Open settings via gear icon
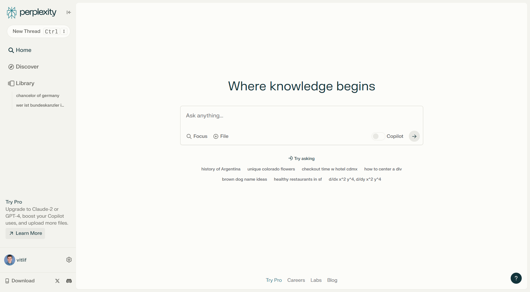This screenshot has width=530, height=292. point(69,260)
